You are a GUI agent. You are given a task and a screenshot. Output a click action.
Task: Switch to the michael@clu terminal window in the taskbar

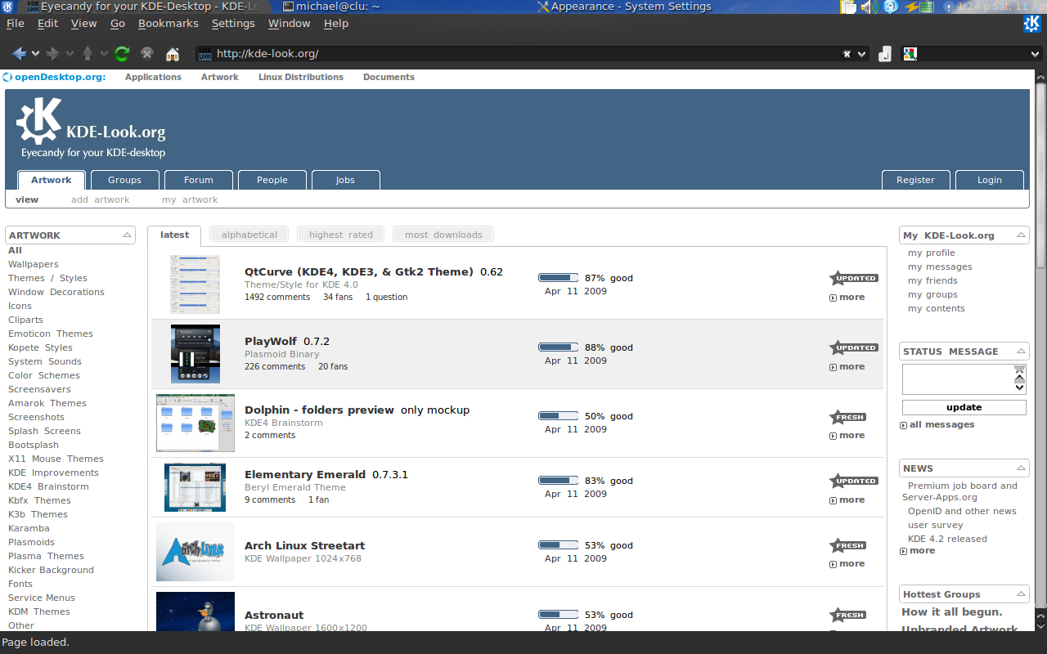click(331, 7)
